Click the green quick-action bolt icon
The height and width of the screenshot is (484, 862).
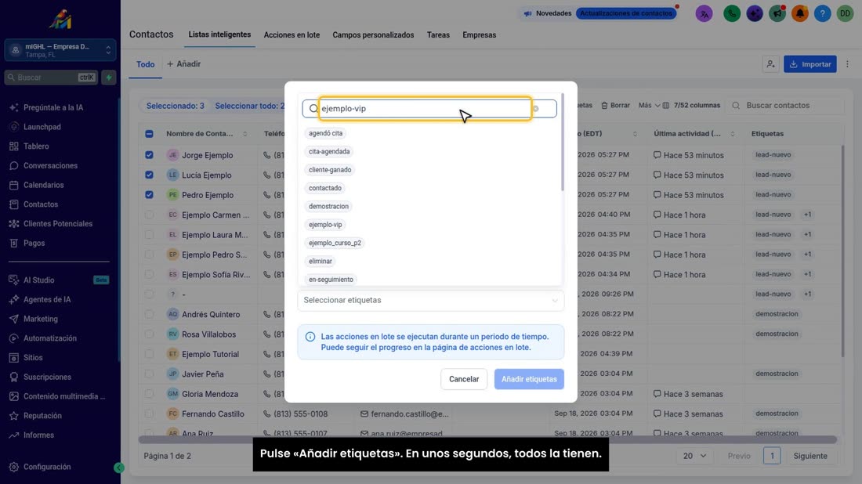pos(109,78)
